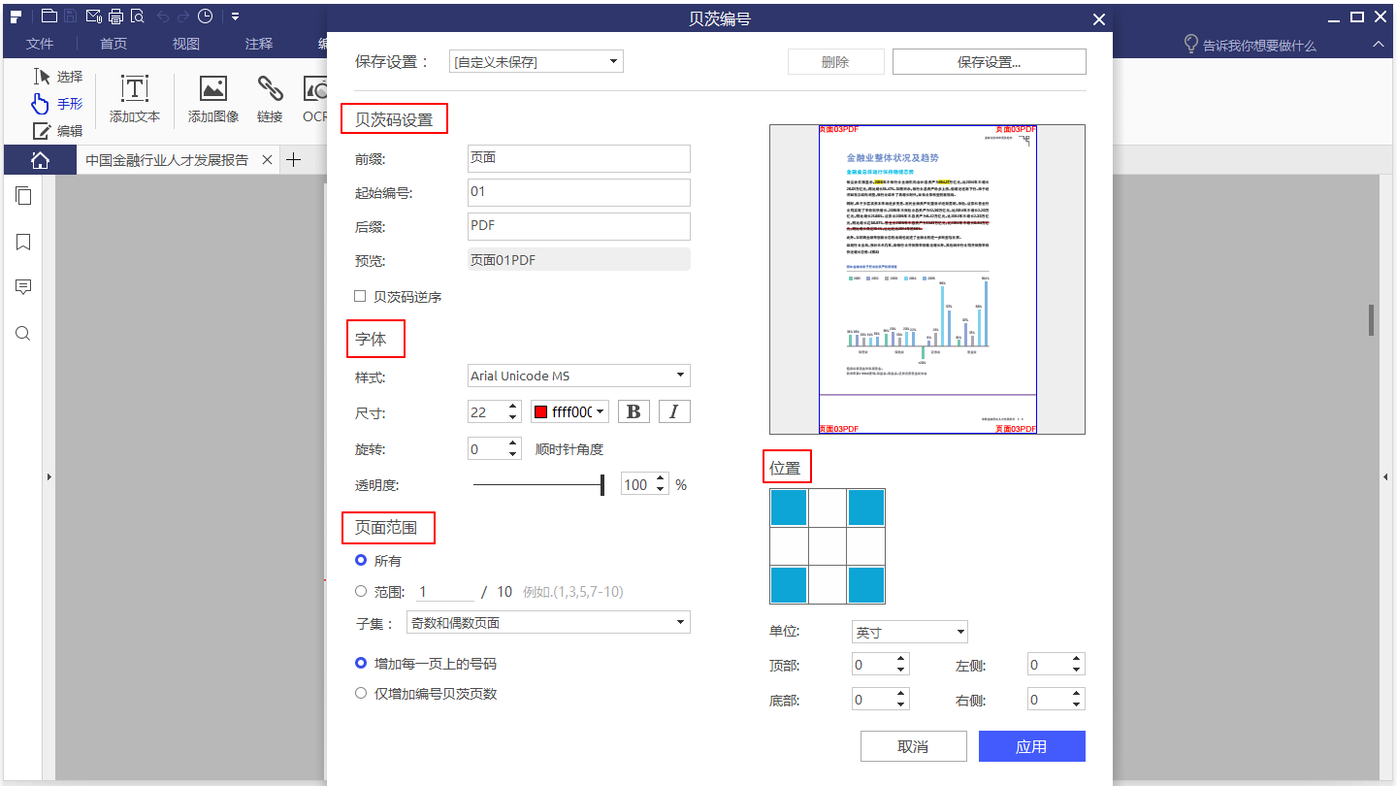The height and width of the screenshot is (786, 1397).
Task: Click the 链接 link tool
Action: coord(270,100)
